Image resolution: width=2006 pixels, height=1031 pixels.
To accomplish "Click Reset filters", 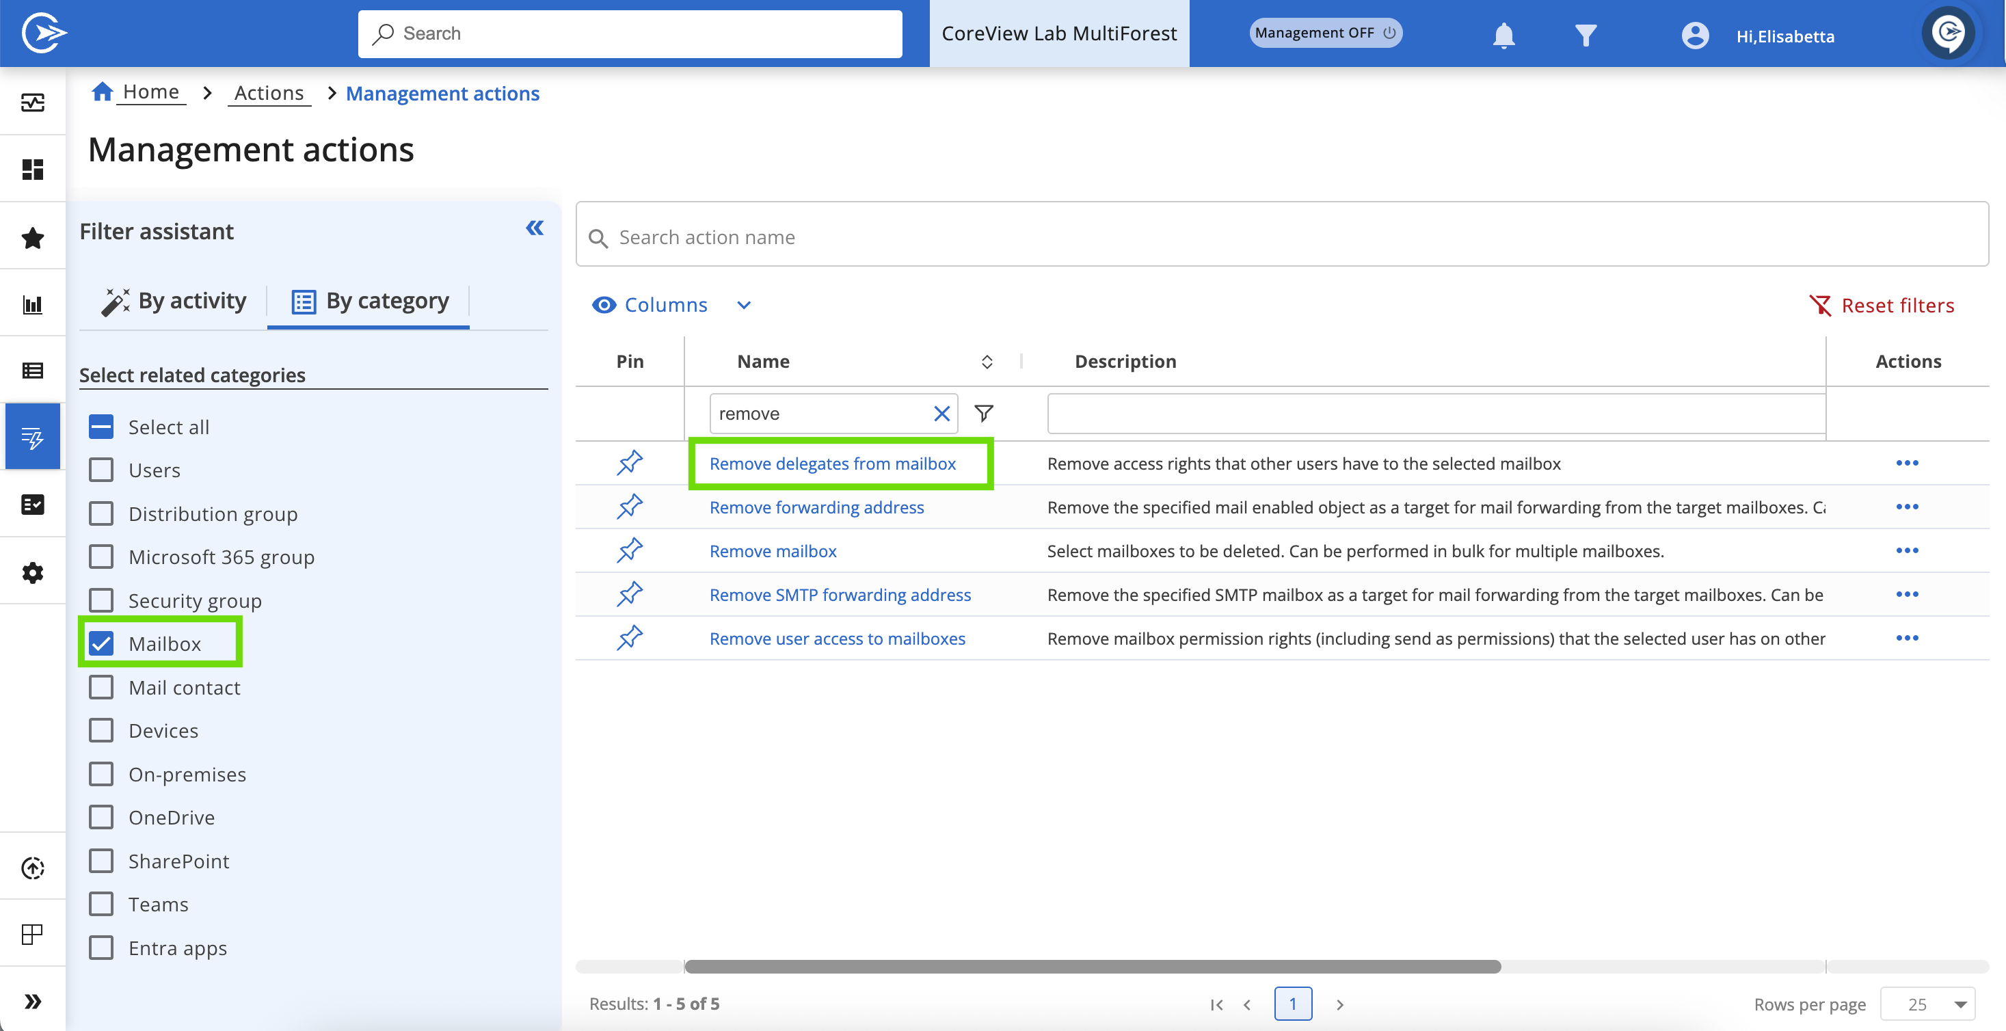I will 1882,305.
